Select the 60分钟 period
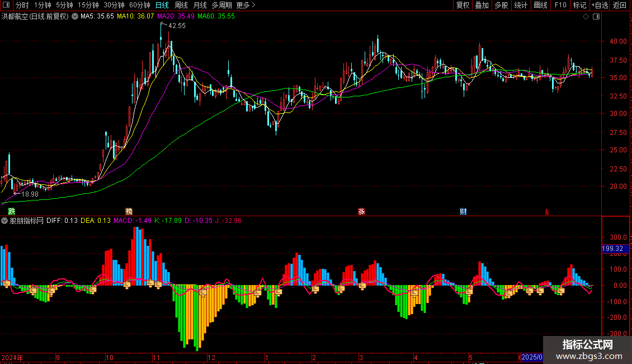 coord(140,5)
